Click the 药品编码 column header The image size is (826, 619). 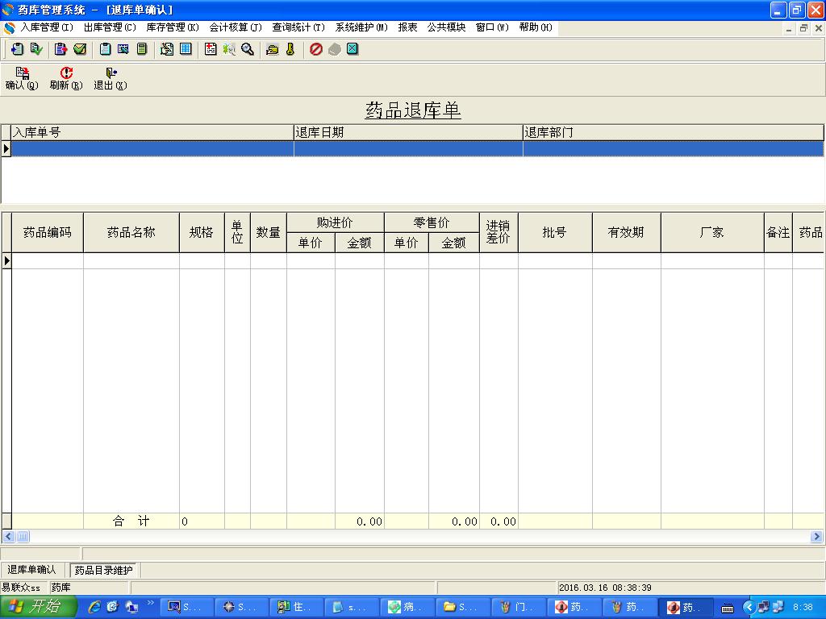[x=48, y=233]
